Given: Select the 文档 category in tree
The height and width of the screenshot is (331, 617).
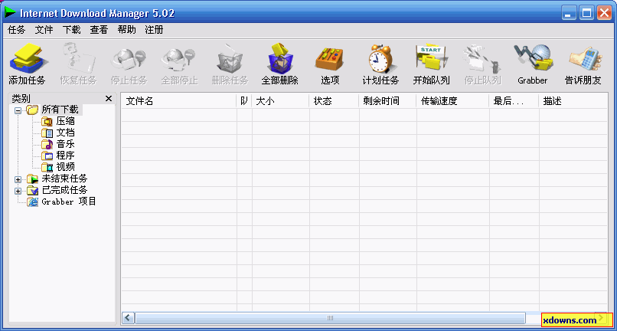Looking at the screenshot, I should tap(65, 133).
